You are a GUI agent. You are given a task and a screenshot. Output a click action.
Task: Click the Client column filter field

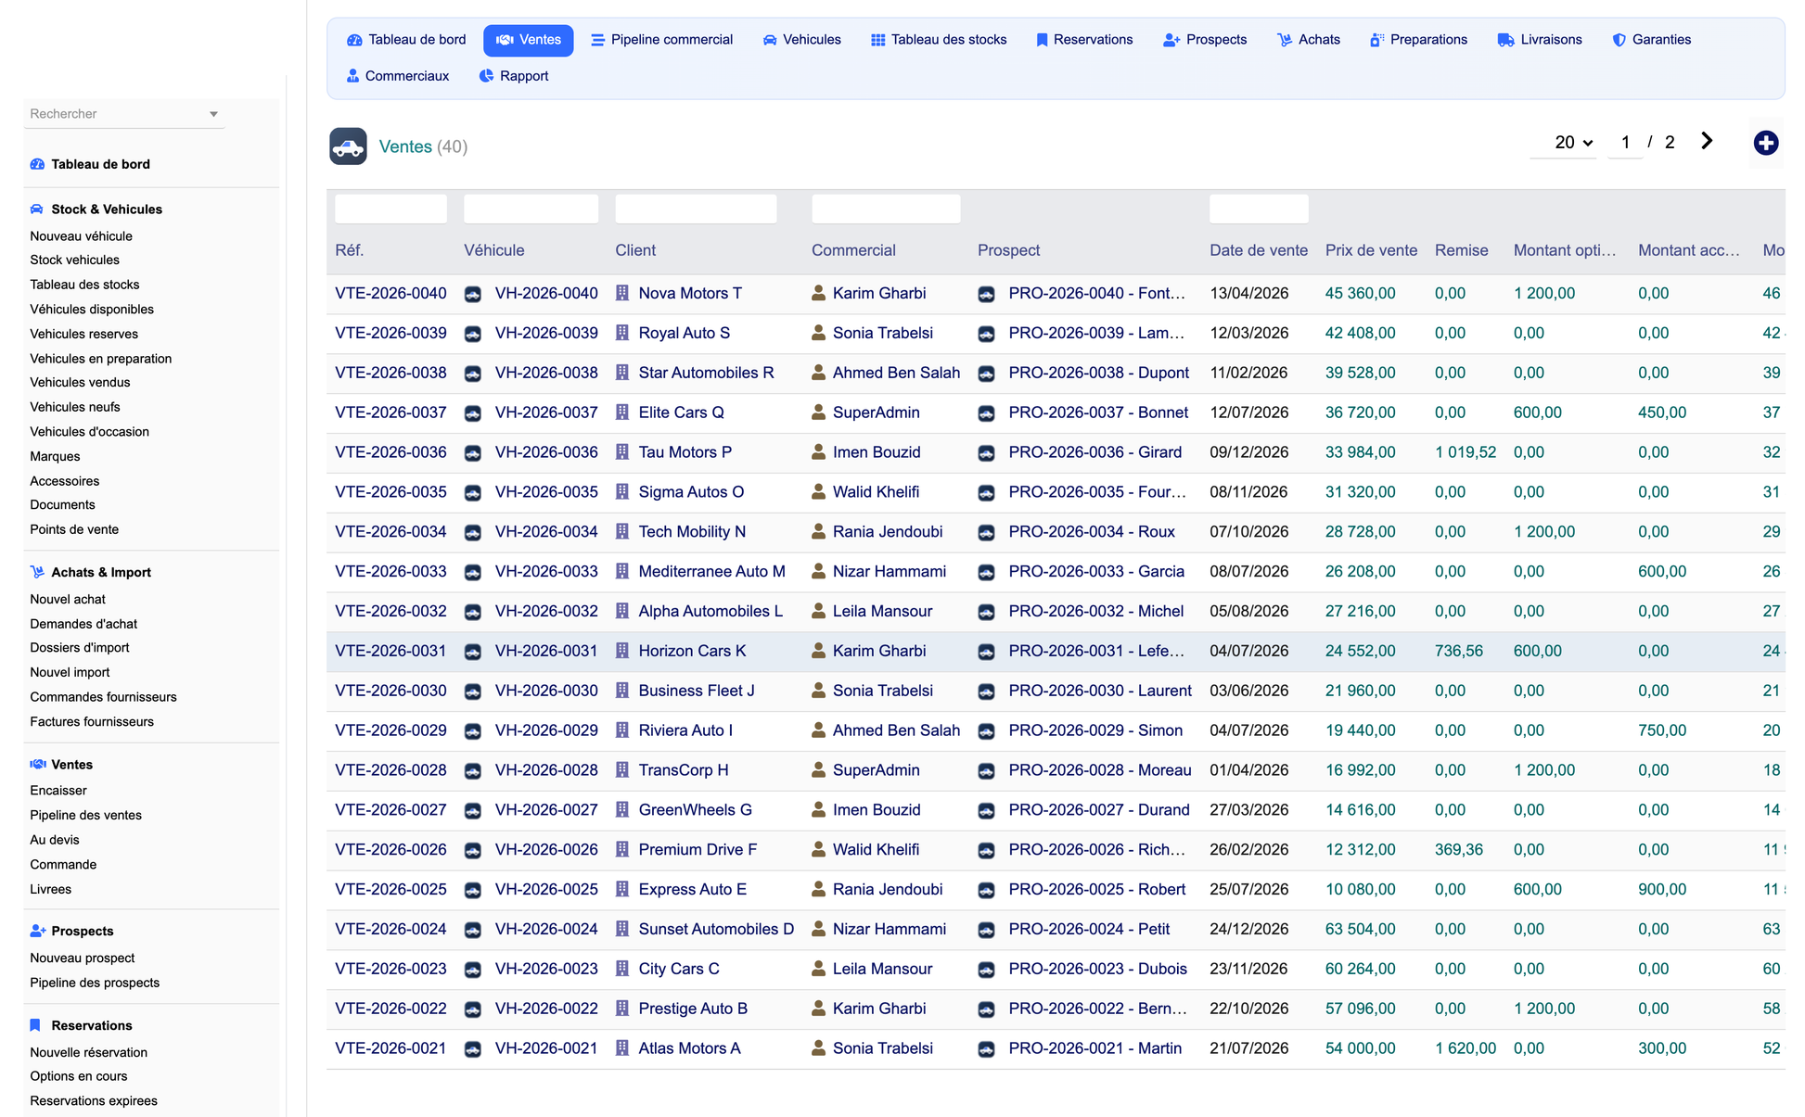pos(696,209)
